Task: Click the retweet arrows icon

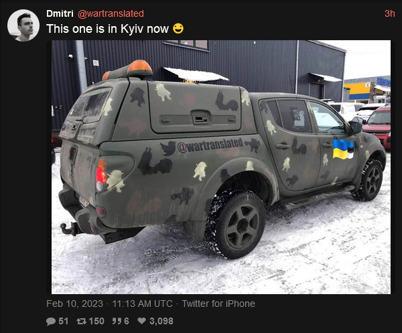Action: (81, 321)
